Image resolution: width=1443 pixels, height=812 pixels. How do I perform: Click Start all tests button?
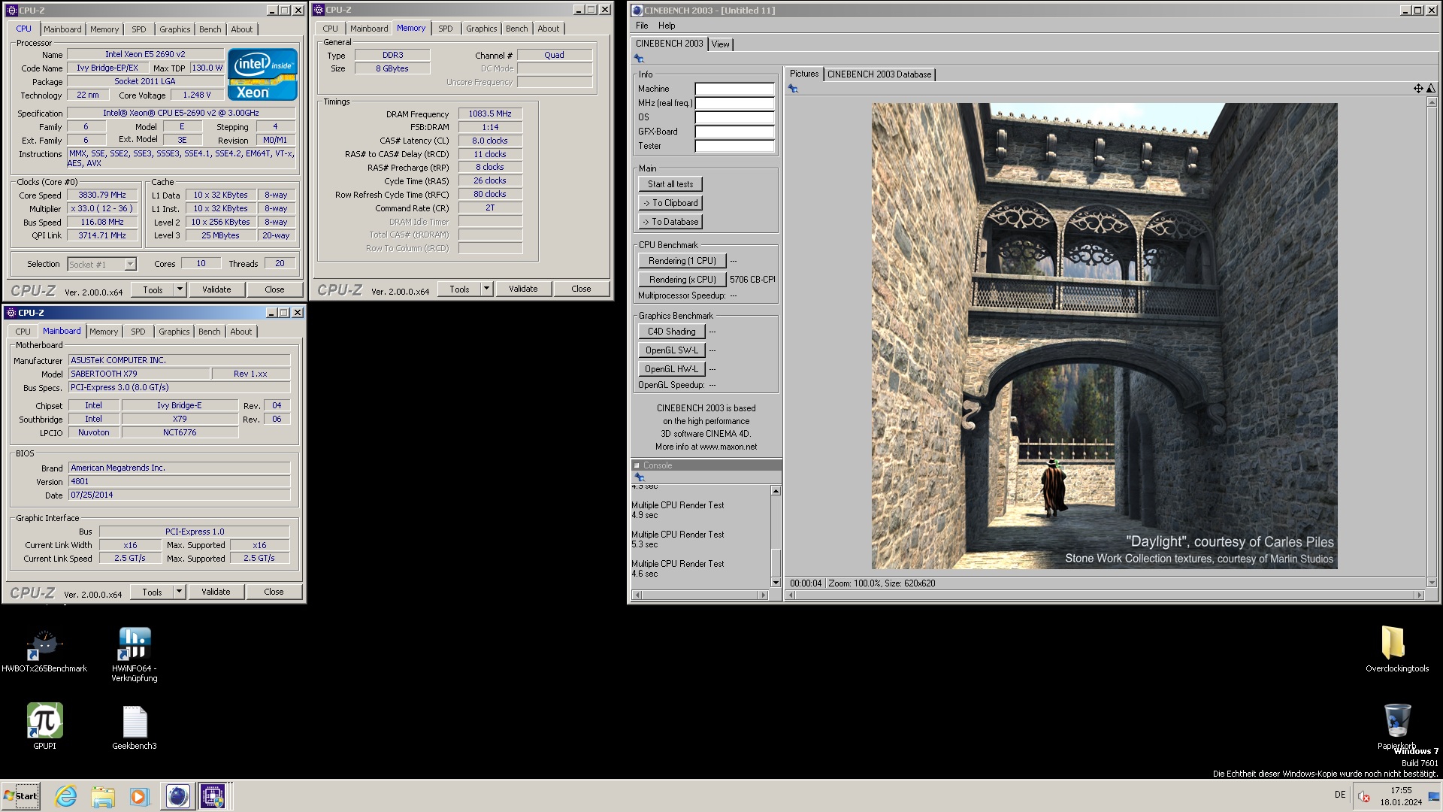click(x=670, y=184)
